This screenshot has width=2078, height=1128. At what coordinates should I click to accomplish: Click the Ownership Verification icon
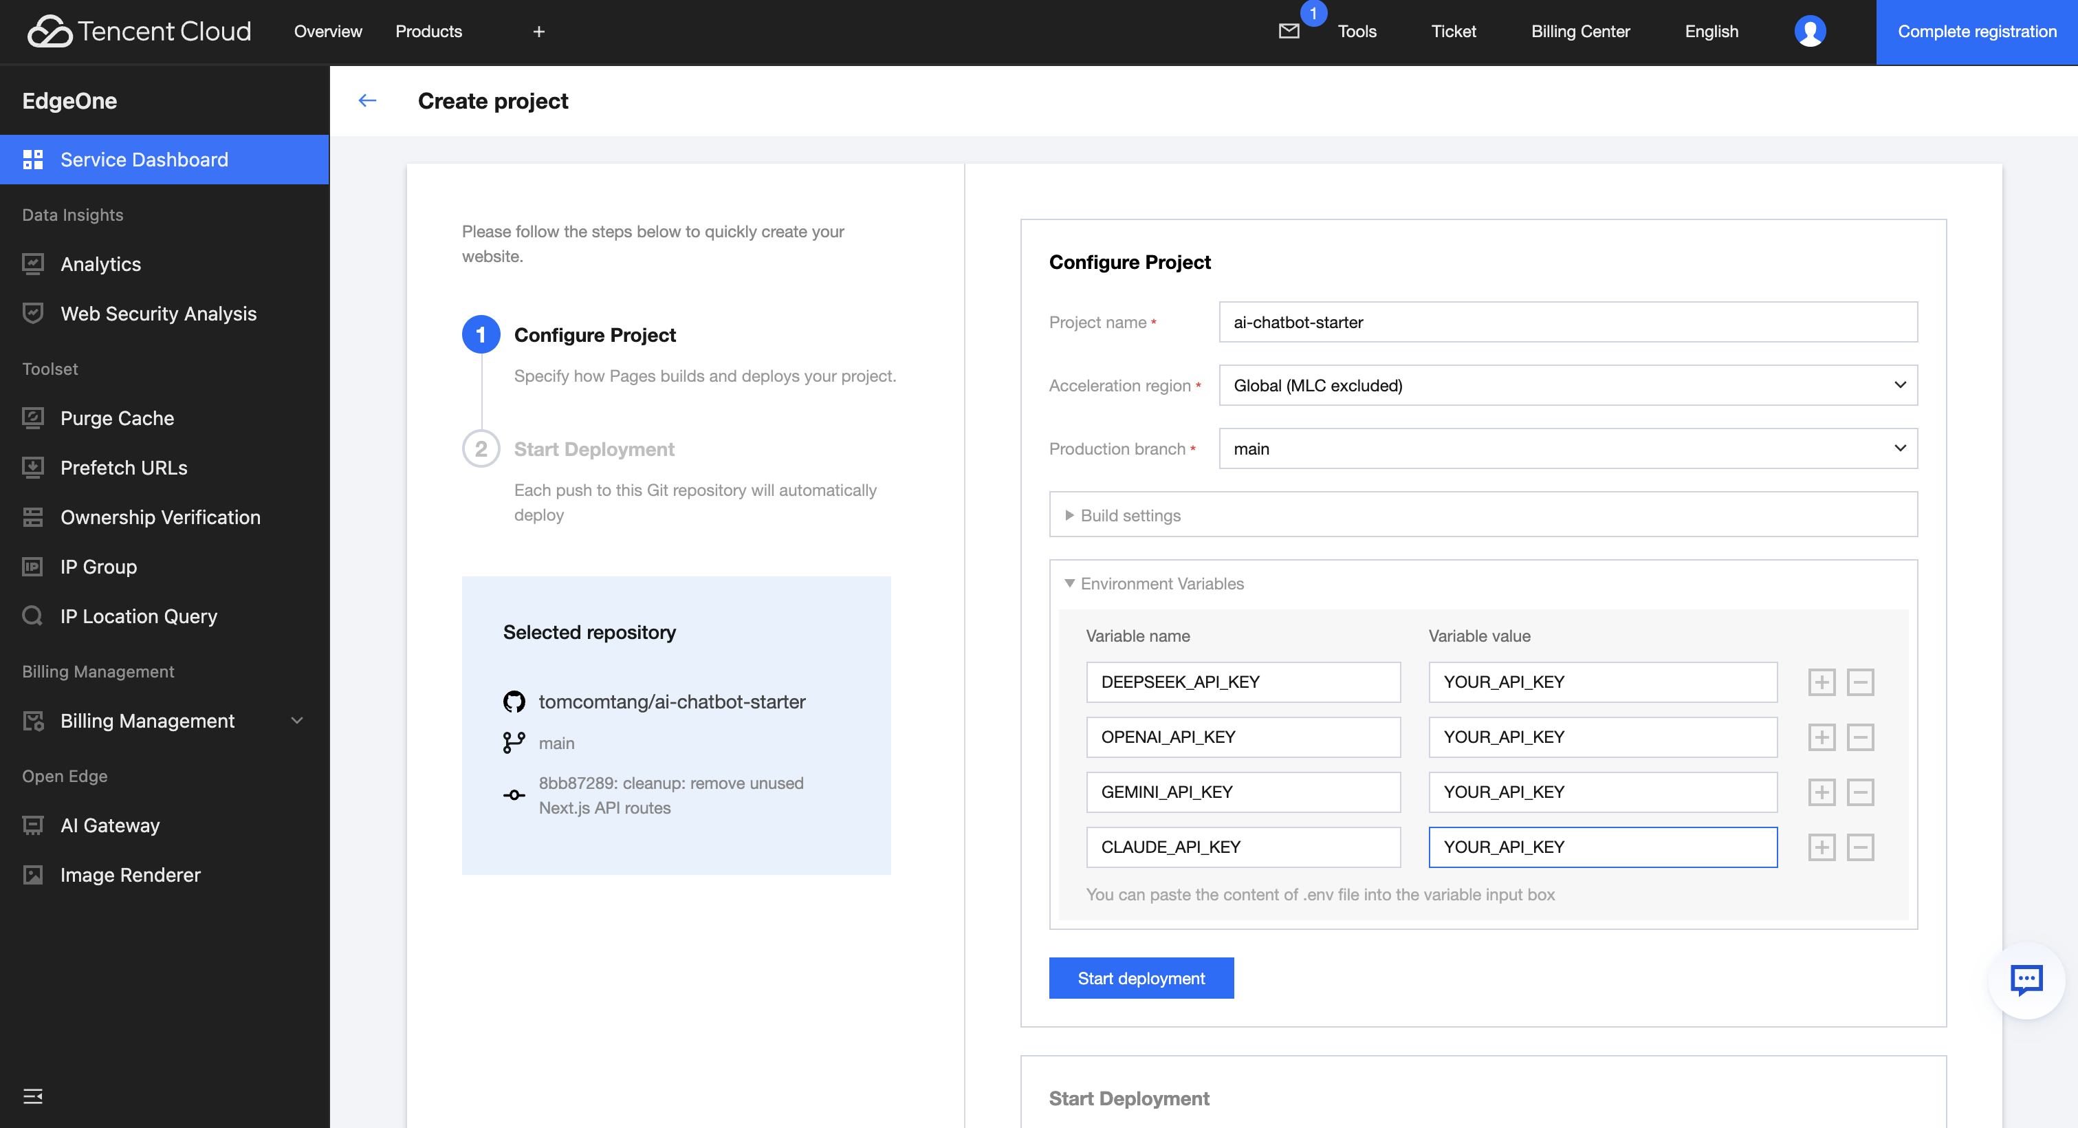click(33, 517)
